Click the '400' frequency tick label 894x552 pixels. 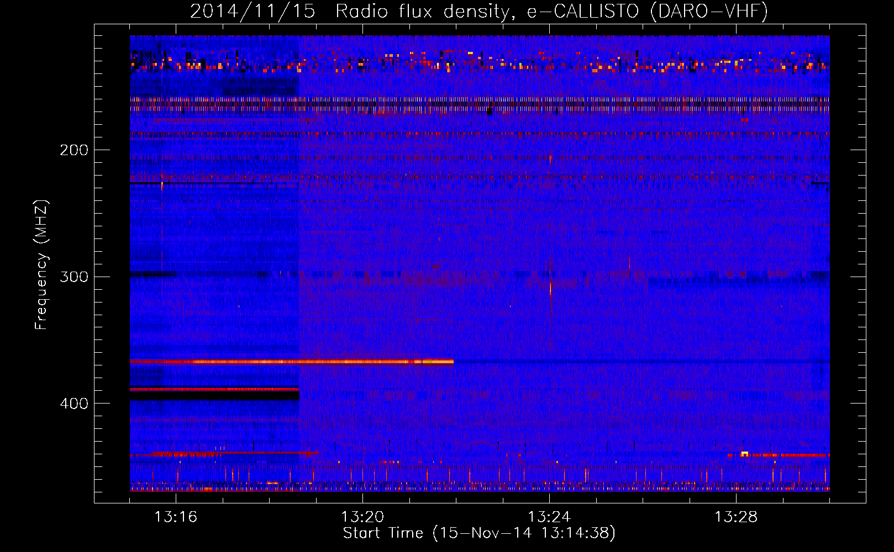coord(74,404)
